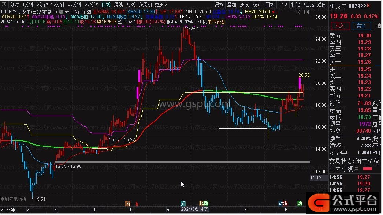Select the 周线 weekly chart tab
The image size is (383, 215).
[119, 4]
